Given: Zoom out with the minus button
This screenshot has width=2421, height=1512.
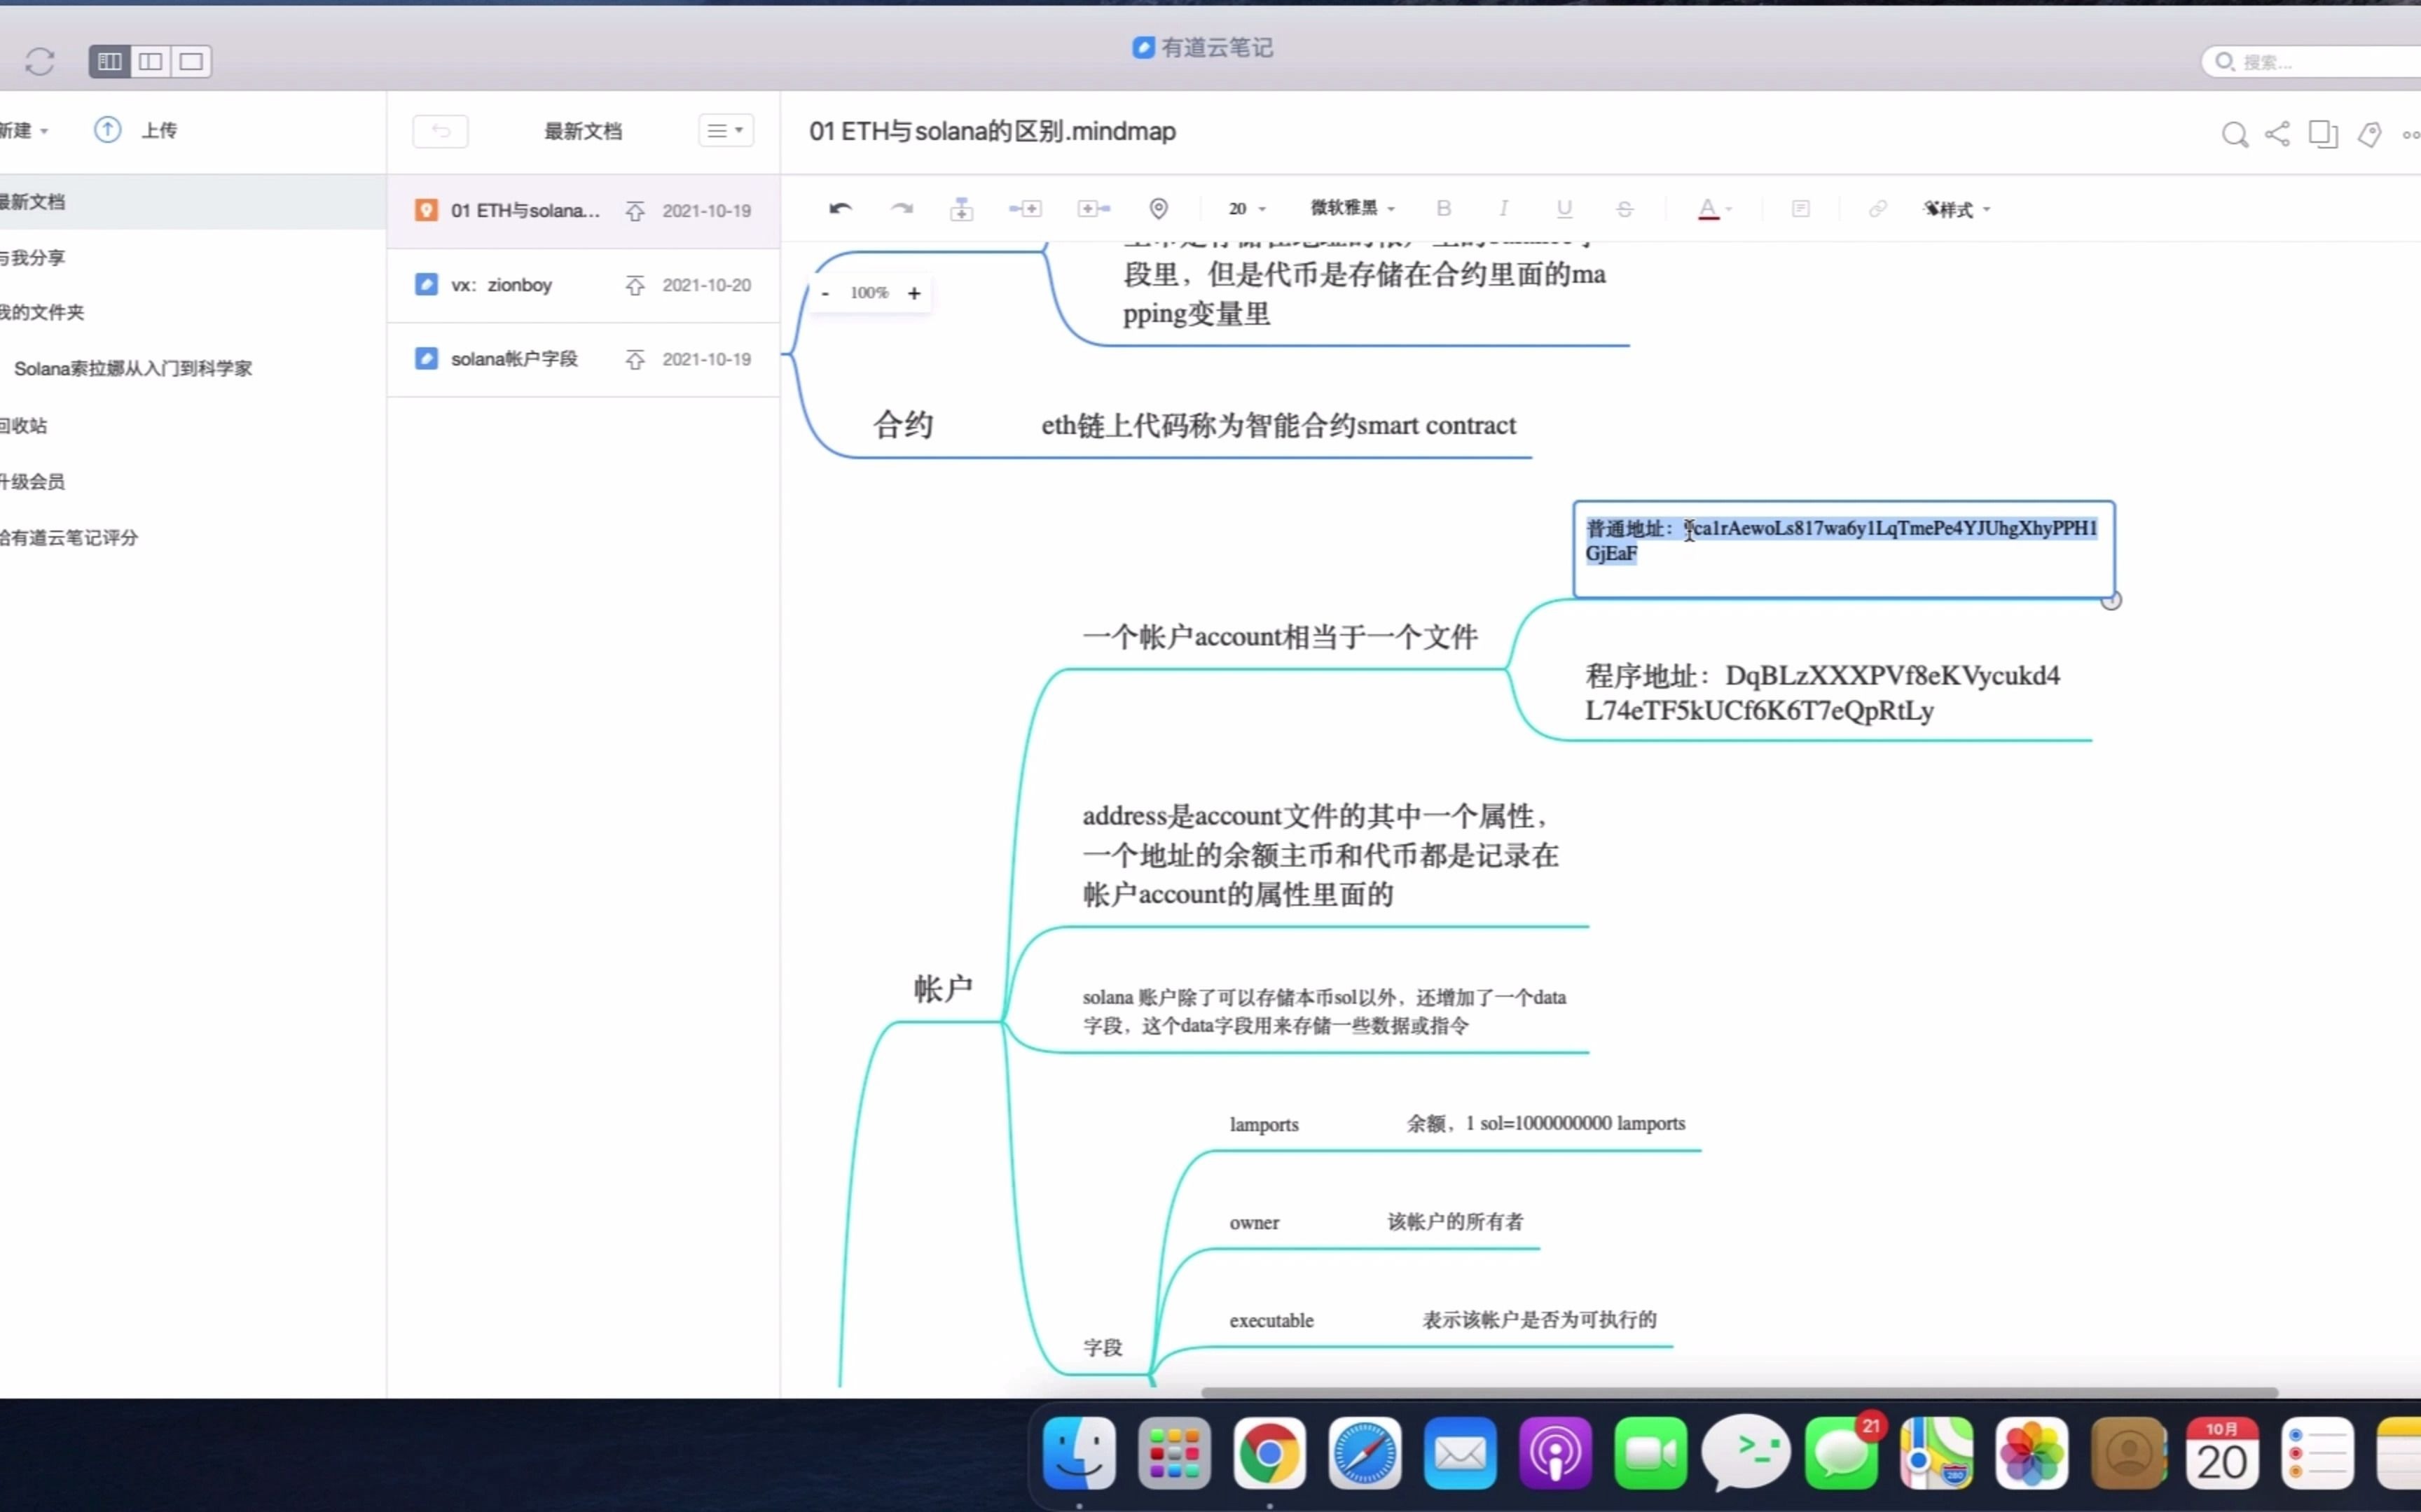Looking at the screenshot, I should [x=825, y=293].
